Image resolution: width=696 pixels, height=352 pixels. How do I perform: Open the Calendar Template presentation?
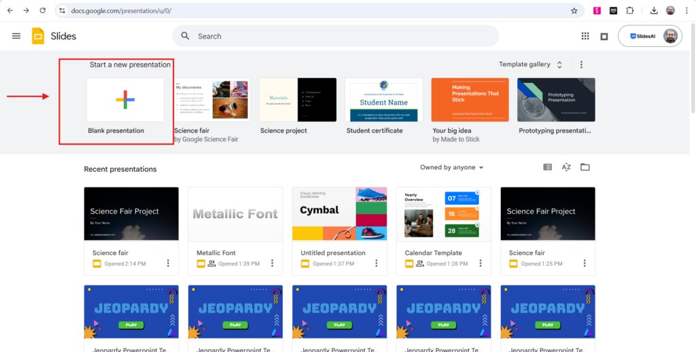pyautogui.click(x=443, y=231)
